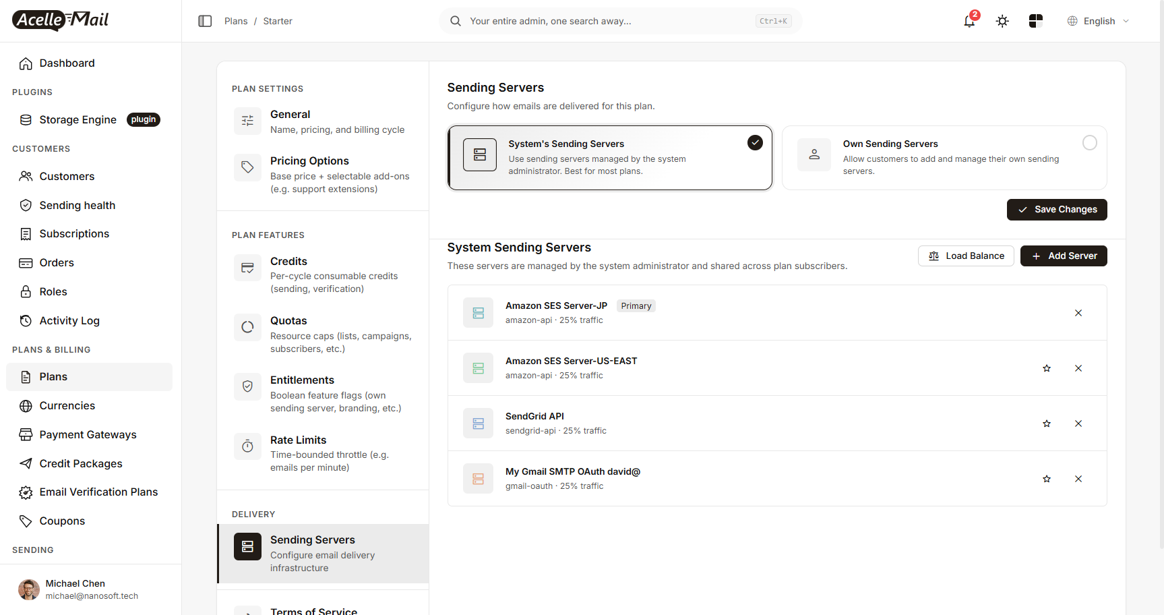Open Email Verification Plans
This screenshot has width=1164, height=615.
(89, 492)
